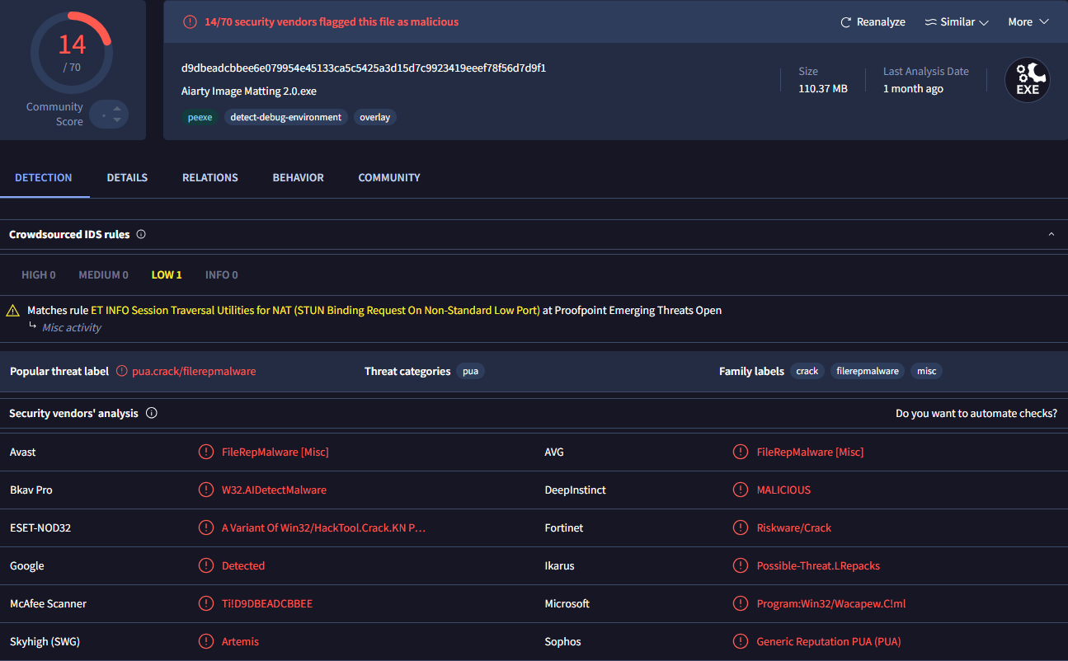
Task: Click the crack family label
Action: [807, 371]
